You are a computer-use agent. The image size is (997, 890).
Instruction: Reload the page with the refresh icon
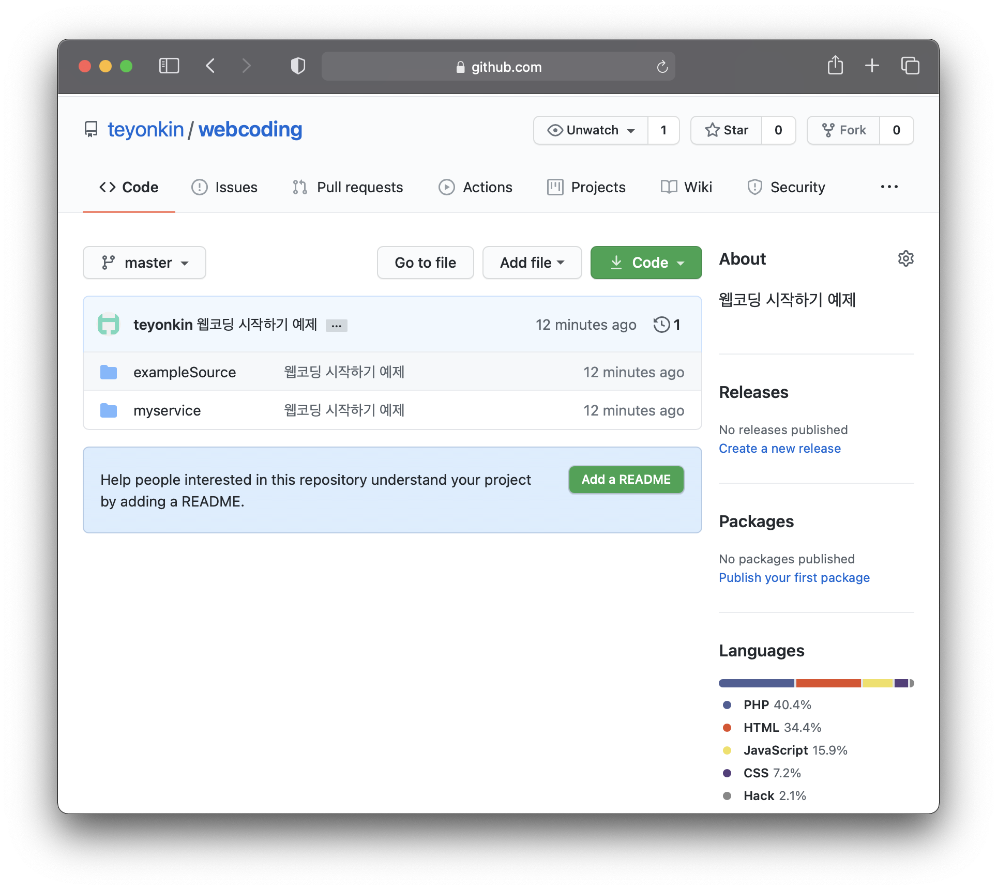pos(662,67)
